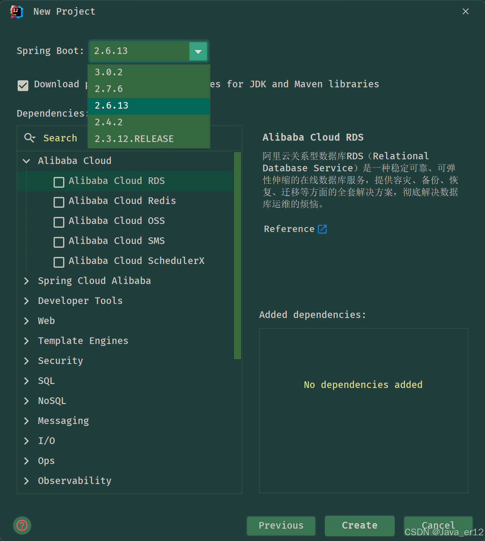This screenshot has height=541, width=485.
Task: Click the Previous button
Action: [x=281, y=526]
